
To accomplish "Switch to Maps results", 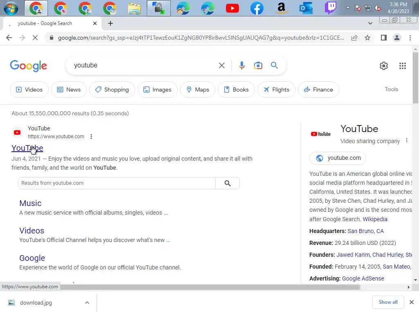I will coord(198,90).
